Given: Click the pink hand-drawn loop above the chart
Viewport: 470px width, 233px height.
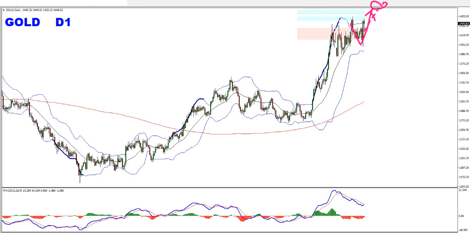Looking at the screenshot, I should (x=378, y=6).
